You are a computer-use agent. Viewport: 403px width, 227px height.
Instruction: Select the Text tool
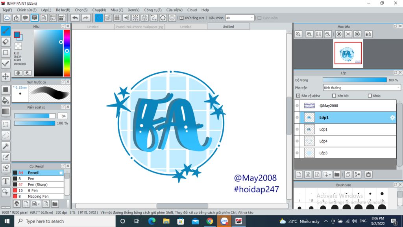tap(6, 181)
